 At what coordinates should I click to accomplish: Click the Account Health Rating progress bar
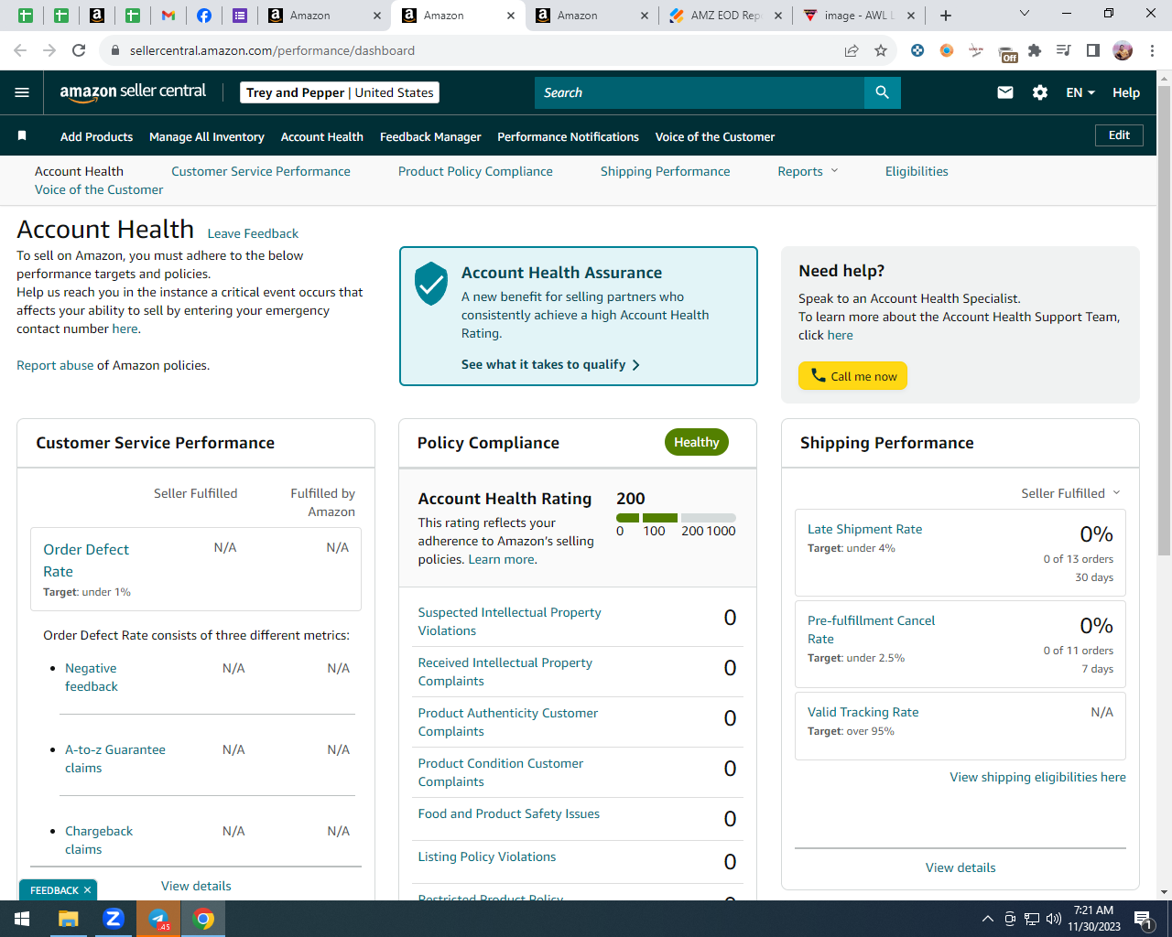[677, 518]
